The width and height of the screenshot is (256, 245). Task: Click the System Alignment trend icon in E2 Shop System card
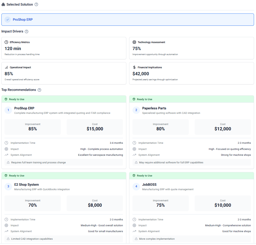coord(6,231)
